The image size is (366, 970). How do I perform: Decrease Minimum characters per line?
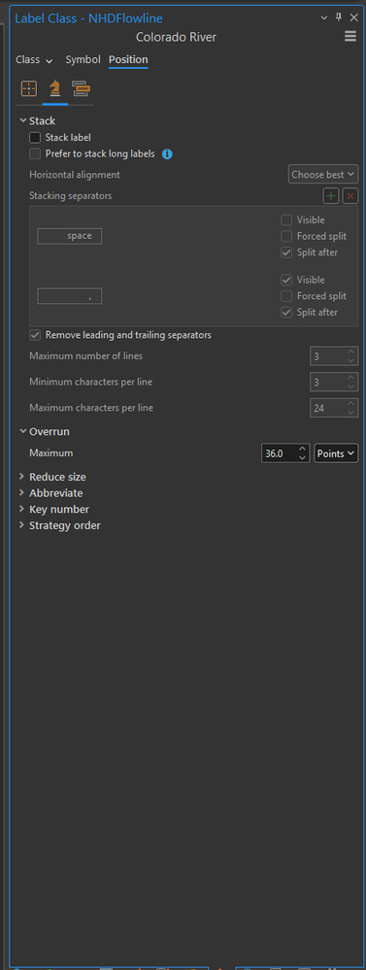(x=351, y=387)
